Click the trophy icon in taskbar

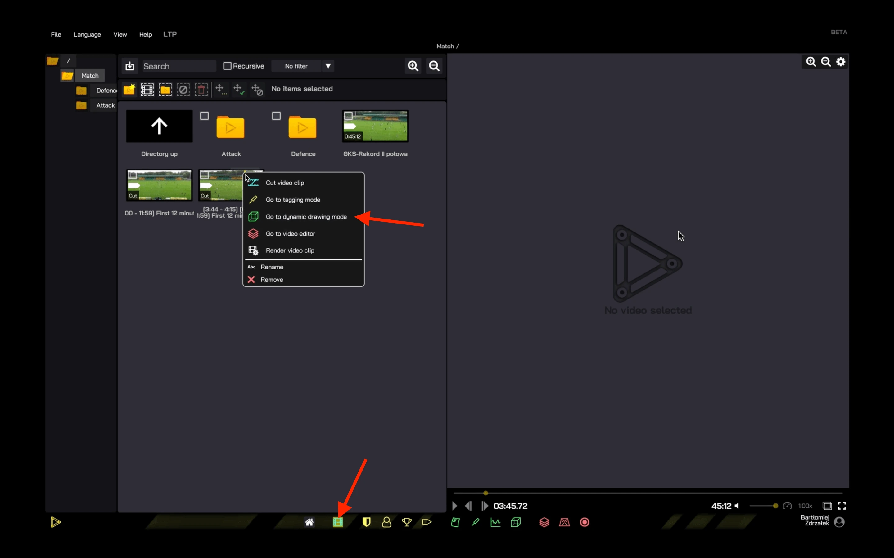(406, 522)
